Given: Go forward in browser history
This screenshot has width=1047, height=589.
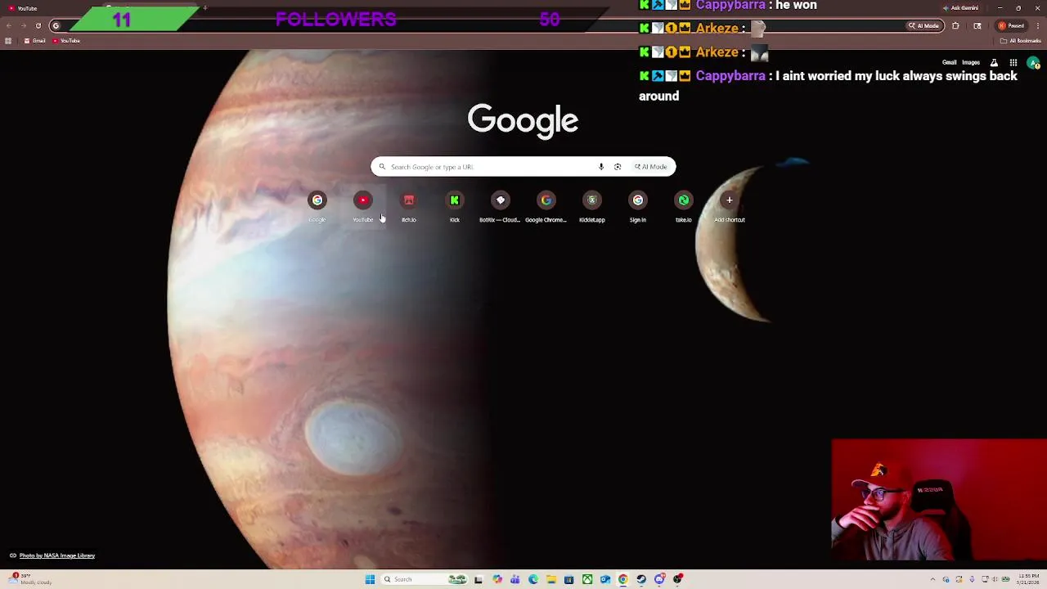Looking at the screenshot, I should point(23,25).
